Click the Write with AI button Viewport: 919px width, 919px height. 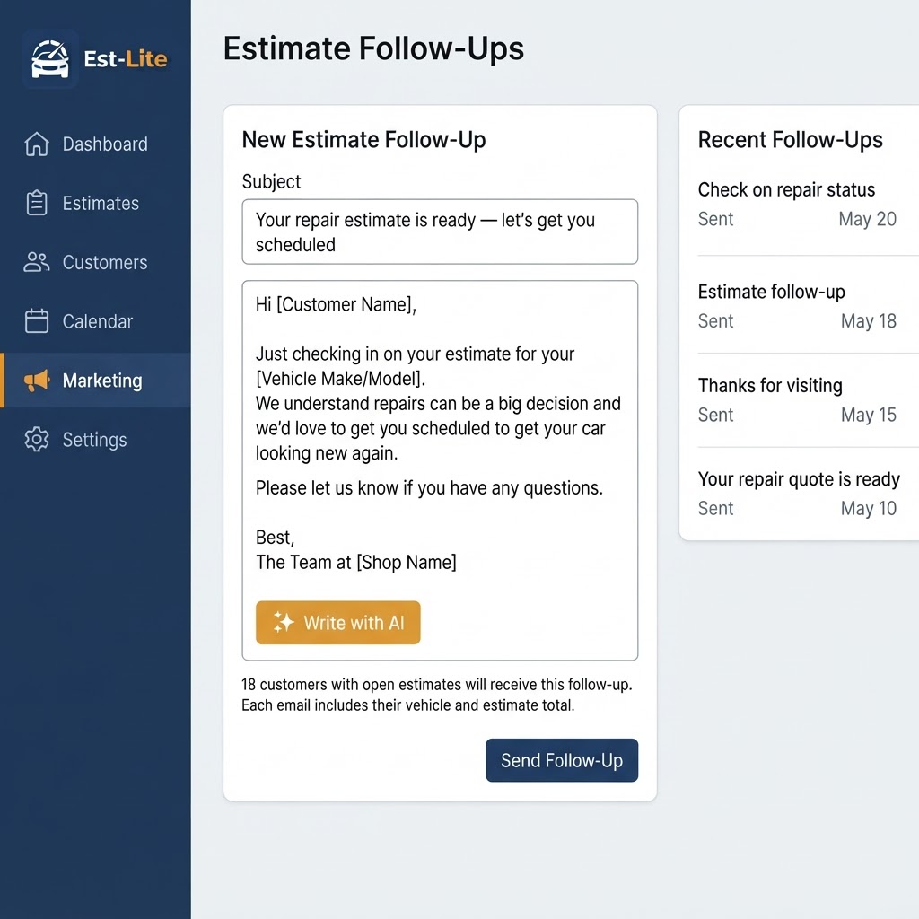click(x=338, y=623)
